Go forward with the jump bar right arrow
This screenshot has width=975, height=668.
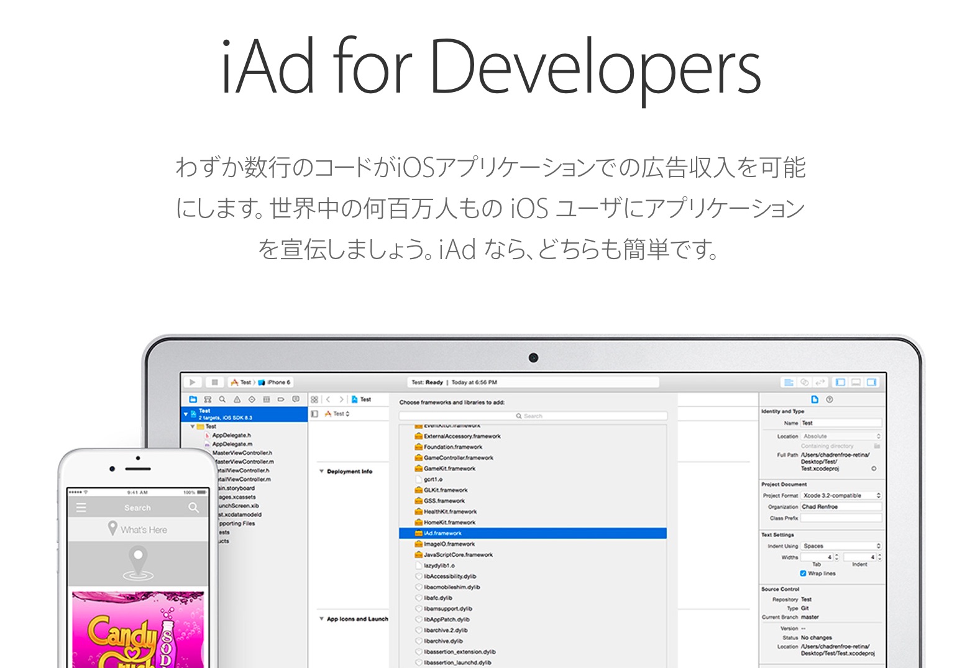(x=341, y=400)
